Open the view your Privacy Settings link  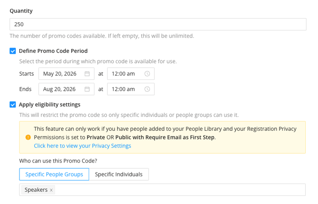83,146
